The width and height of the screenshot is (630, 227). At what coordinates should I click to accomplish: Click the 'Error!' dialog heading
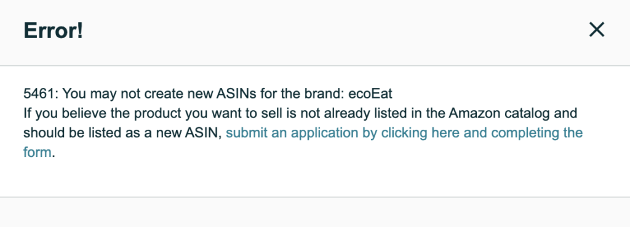point(54,31)
